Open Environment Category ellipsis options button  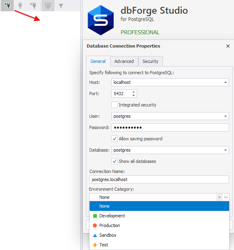(x=226, y=197)
